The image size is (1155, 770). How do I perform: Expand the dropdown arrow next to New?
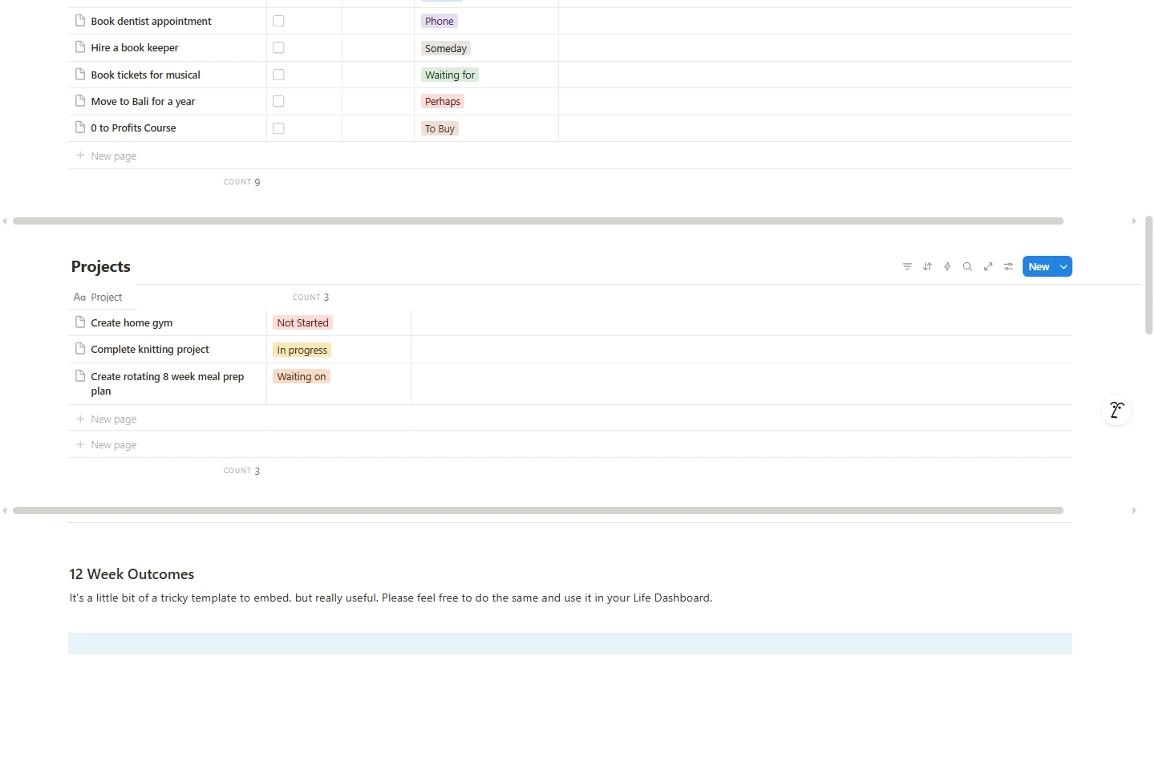coord(1064,267)
